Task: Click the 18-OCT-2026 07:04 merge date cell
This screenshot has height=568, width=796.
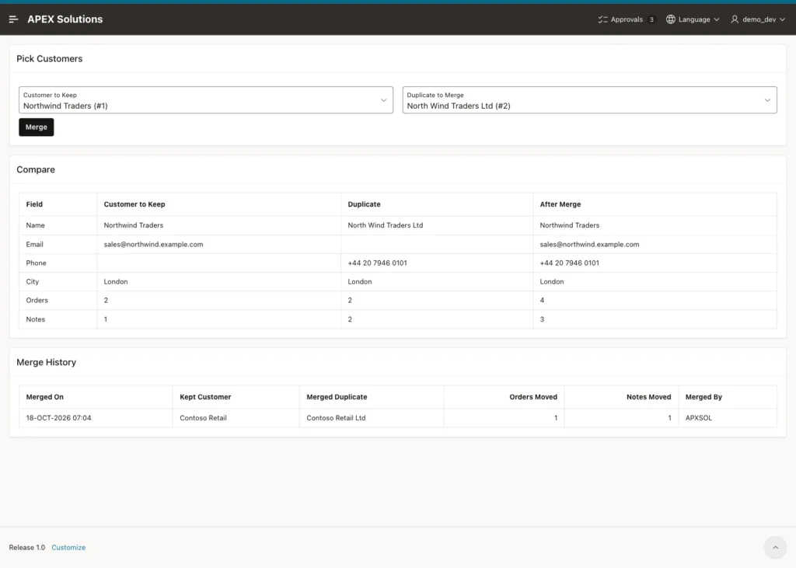Action: 96,418
